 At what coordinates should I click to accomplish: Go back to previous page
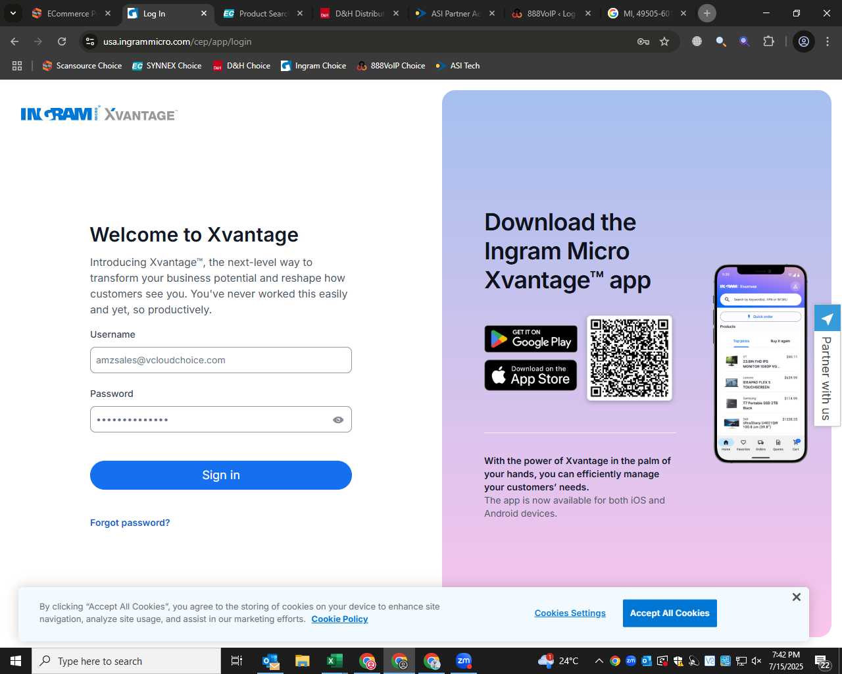tap(14, 41)
